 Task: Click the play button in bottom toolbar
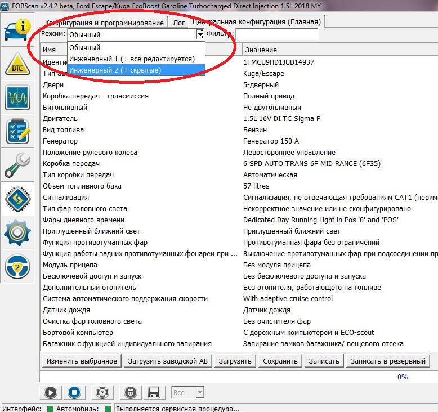[x=51, y=392]
